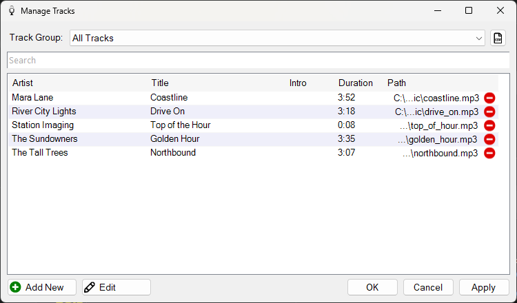
Task: Select The Sundowners artist cell
Action: click(45, 138)
